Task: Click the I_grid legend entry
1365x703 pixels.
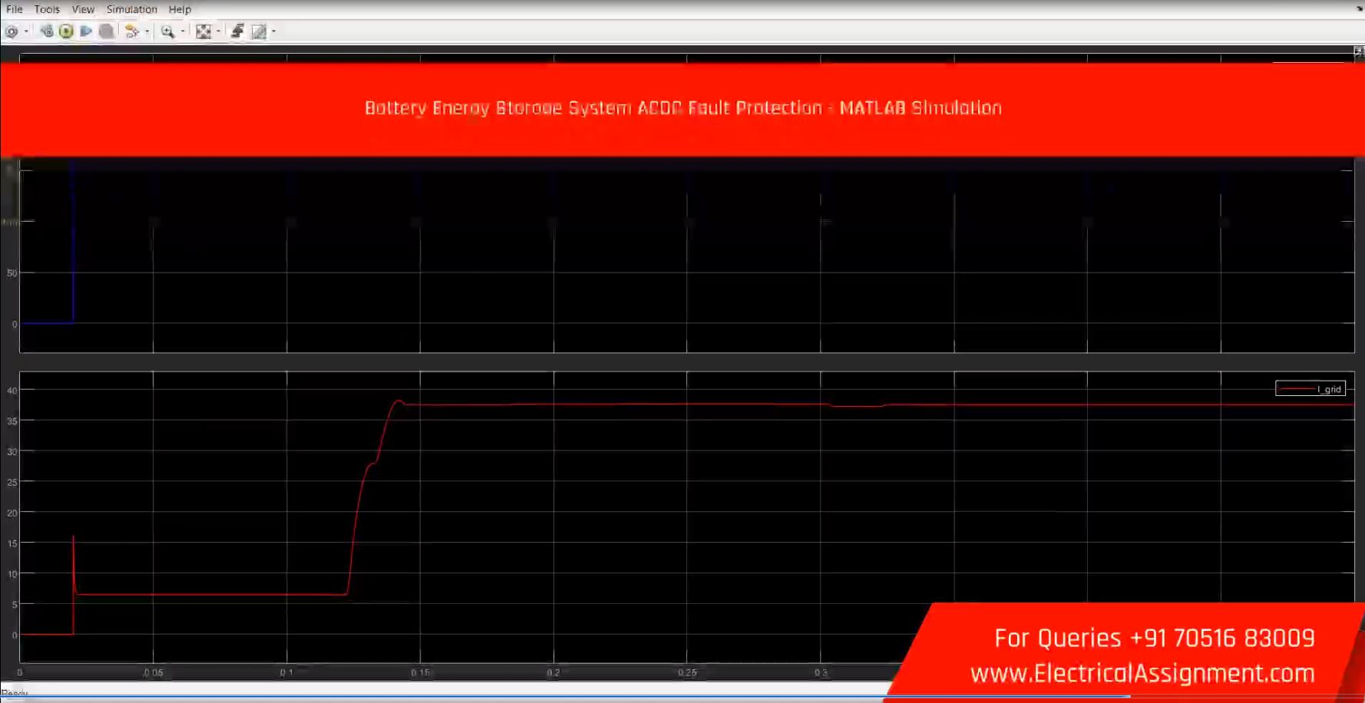Action: tap(1310, 389)
